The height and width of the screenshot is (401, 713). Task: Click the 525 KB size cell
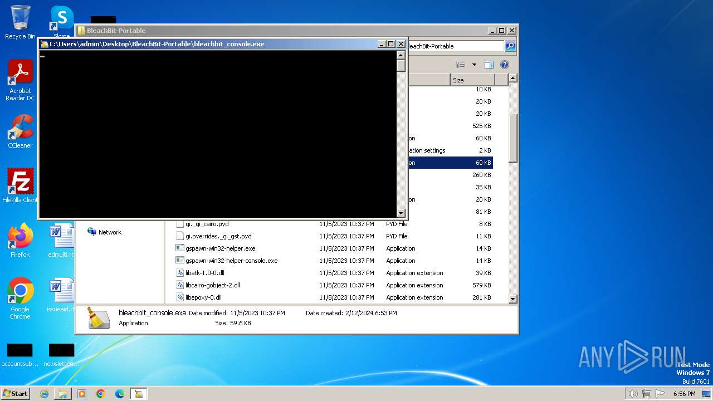[x=481, y=126]
